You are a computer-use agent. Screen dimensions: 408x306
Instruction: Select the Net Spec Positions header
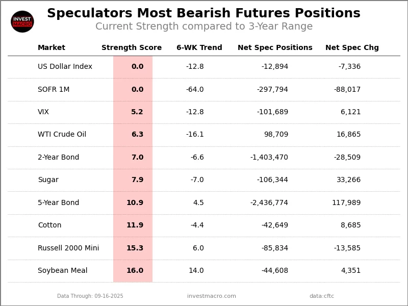pos(275,48)
